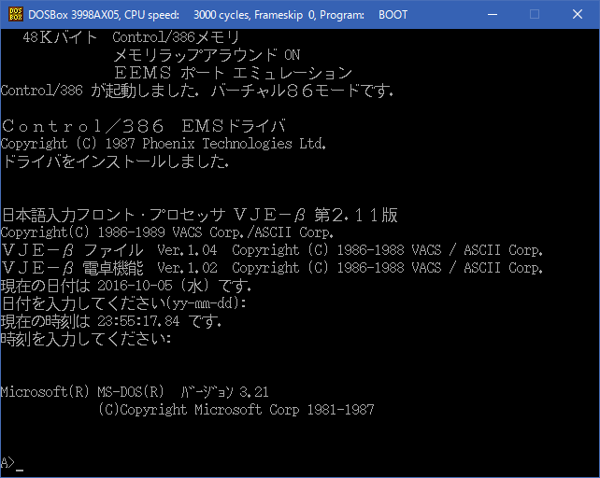Viewport: 600px width, 478px height.
Task: Click the '日本語入力フロント・プロセッサ VJE-β' line
Action: click(200, 215)
